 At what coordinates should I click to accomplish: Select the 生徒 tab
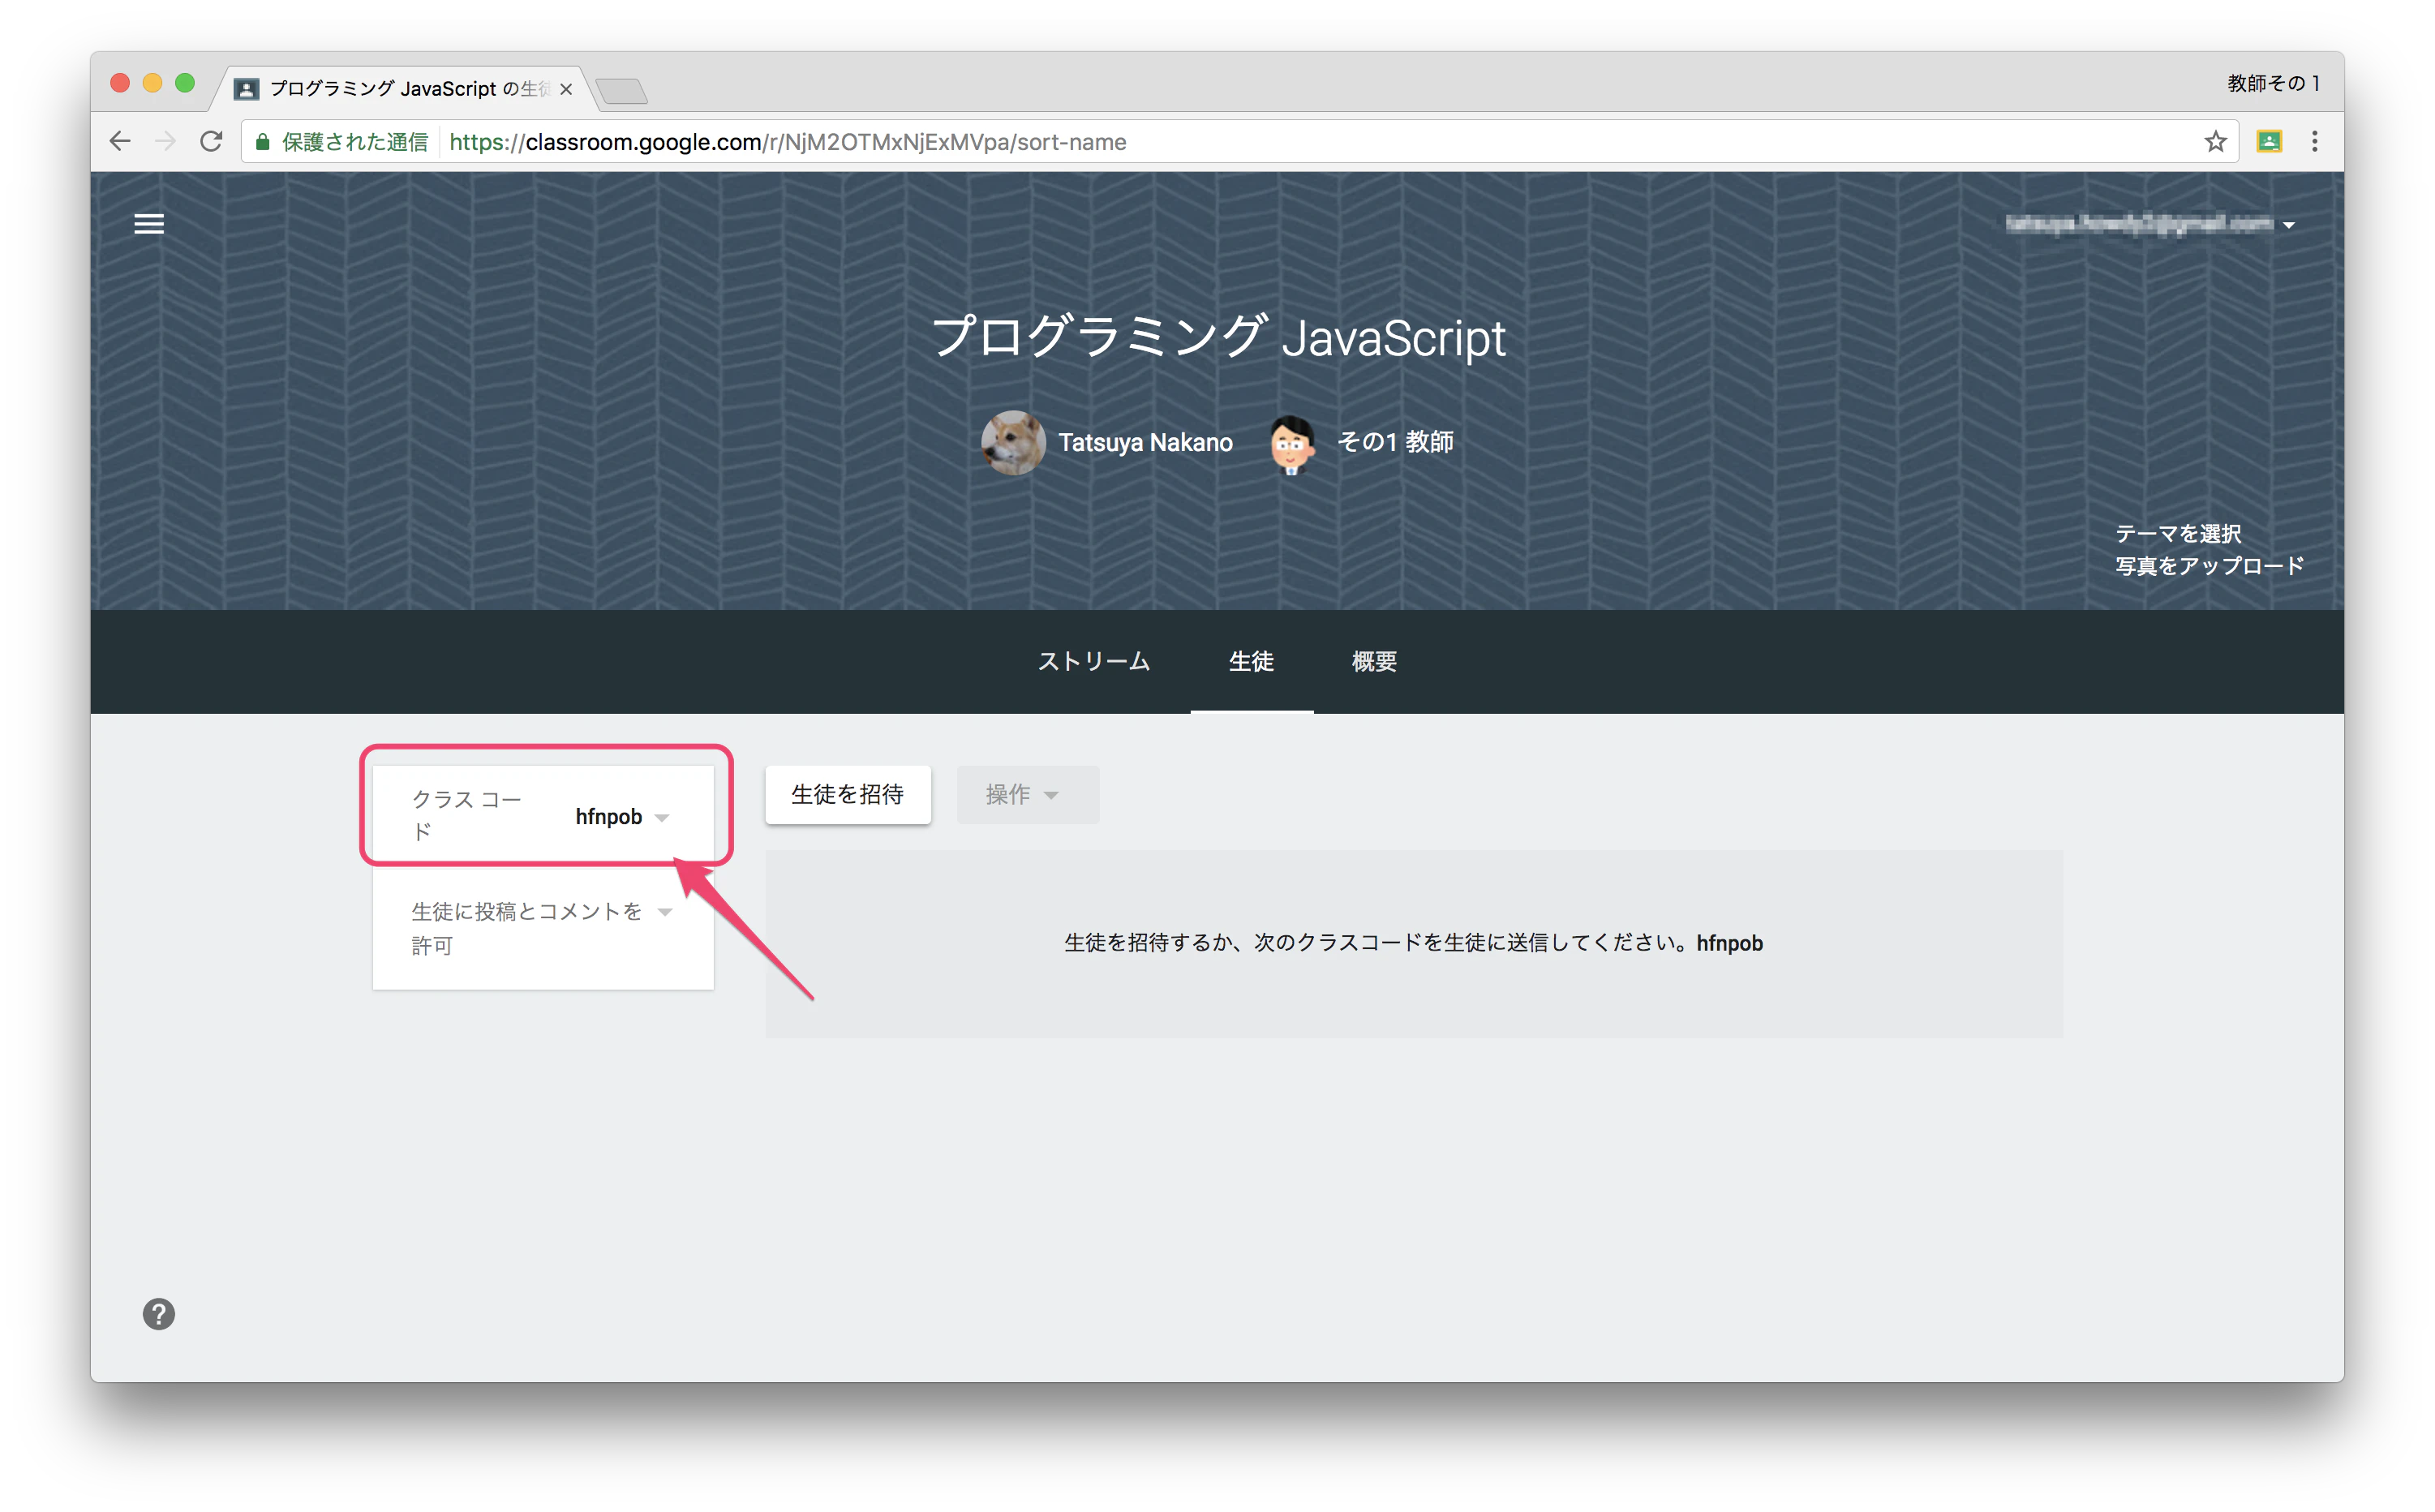pos(1251,661)
